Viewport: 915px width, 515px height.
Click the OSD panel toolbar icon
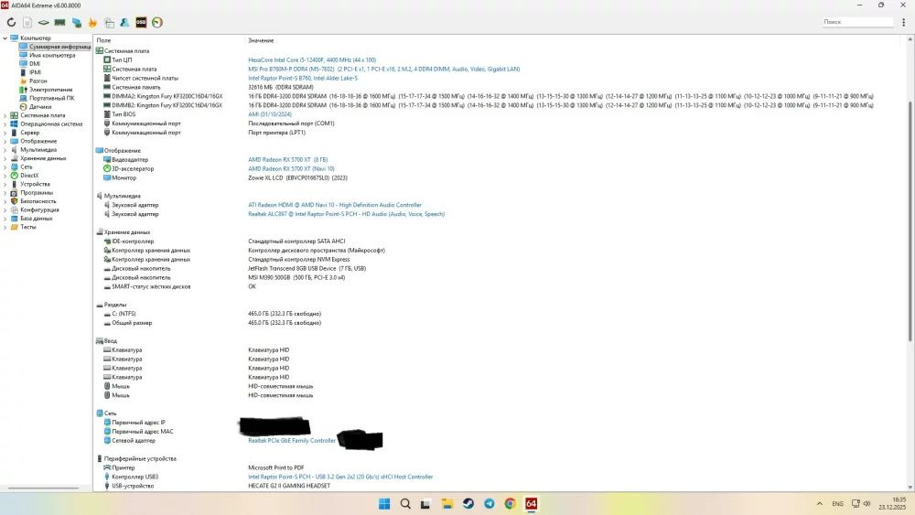pyautogui.click(x=141, y=22)
